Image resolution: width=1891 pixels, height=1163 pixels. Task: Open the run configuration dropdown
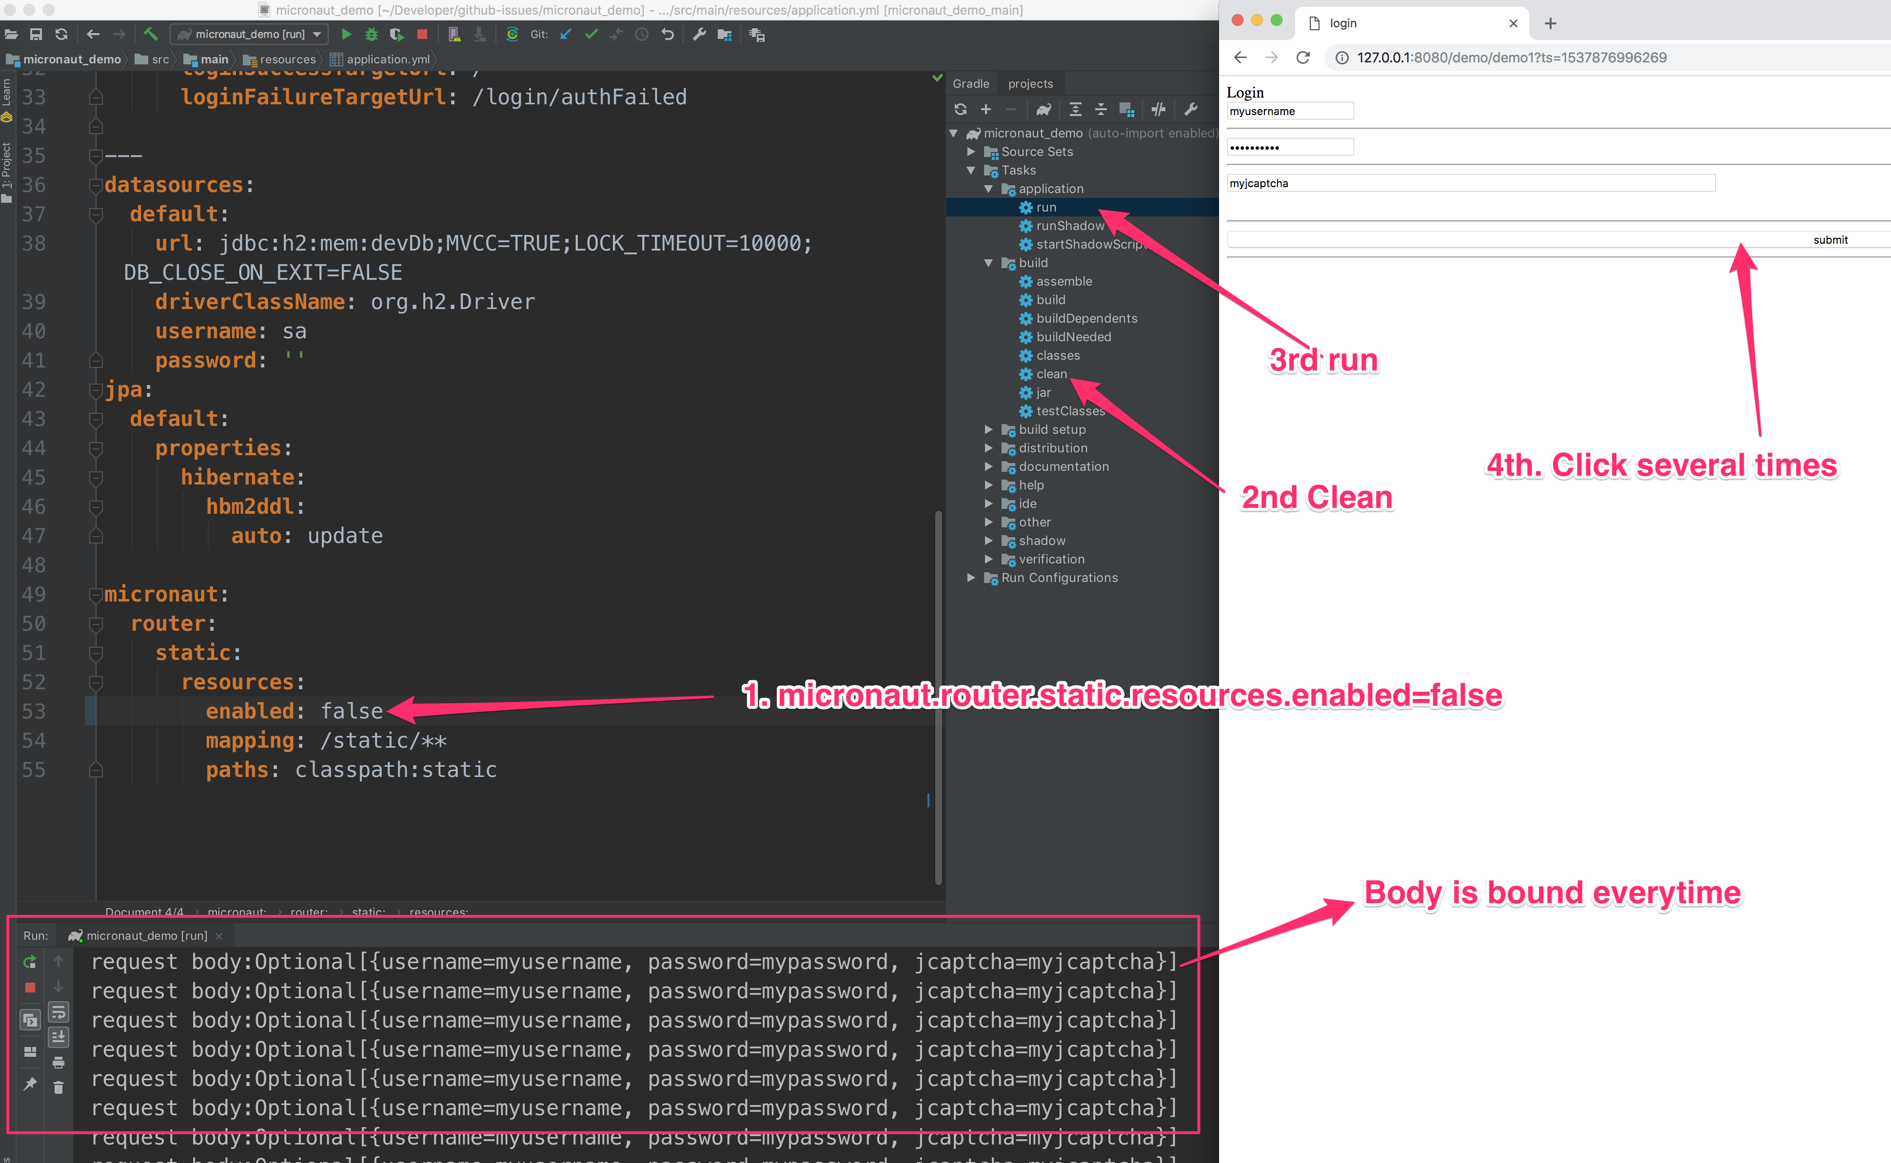[317, 34]
